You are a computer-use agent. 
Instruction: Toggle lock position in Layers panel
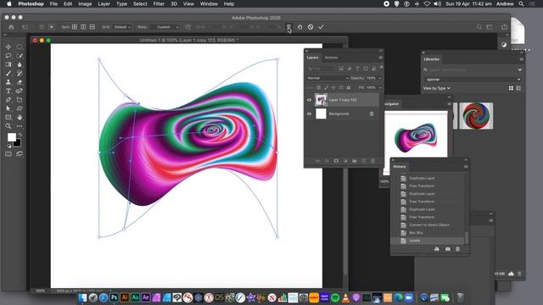(333, 87)
